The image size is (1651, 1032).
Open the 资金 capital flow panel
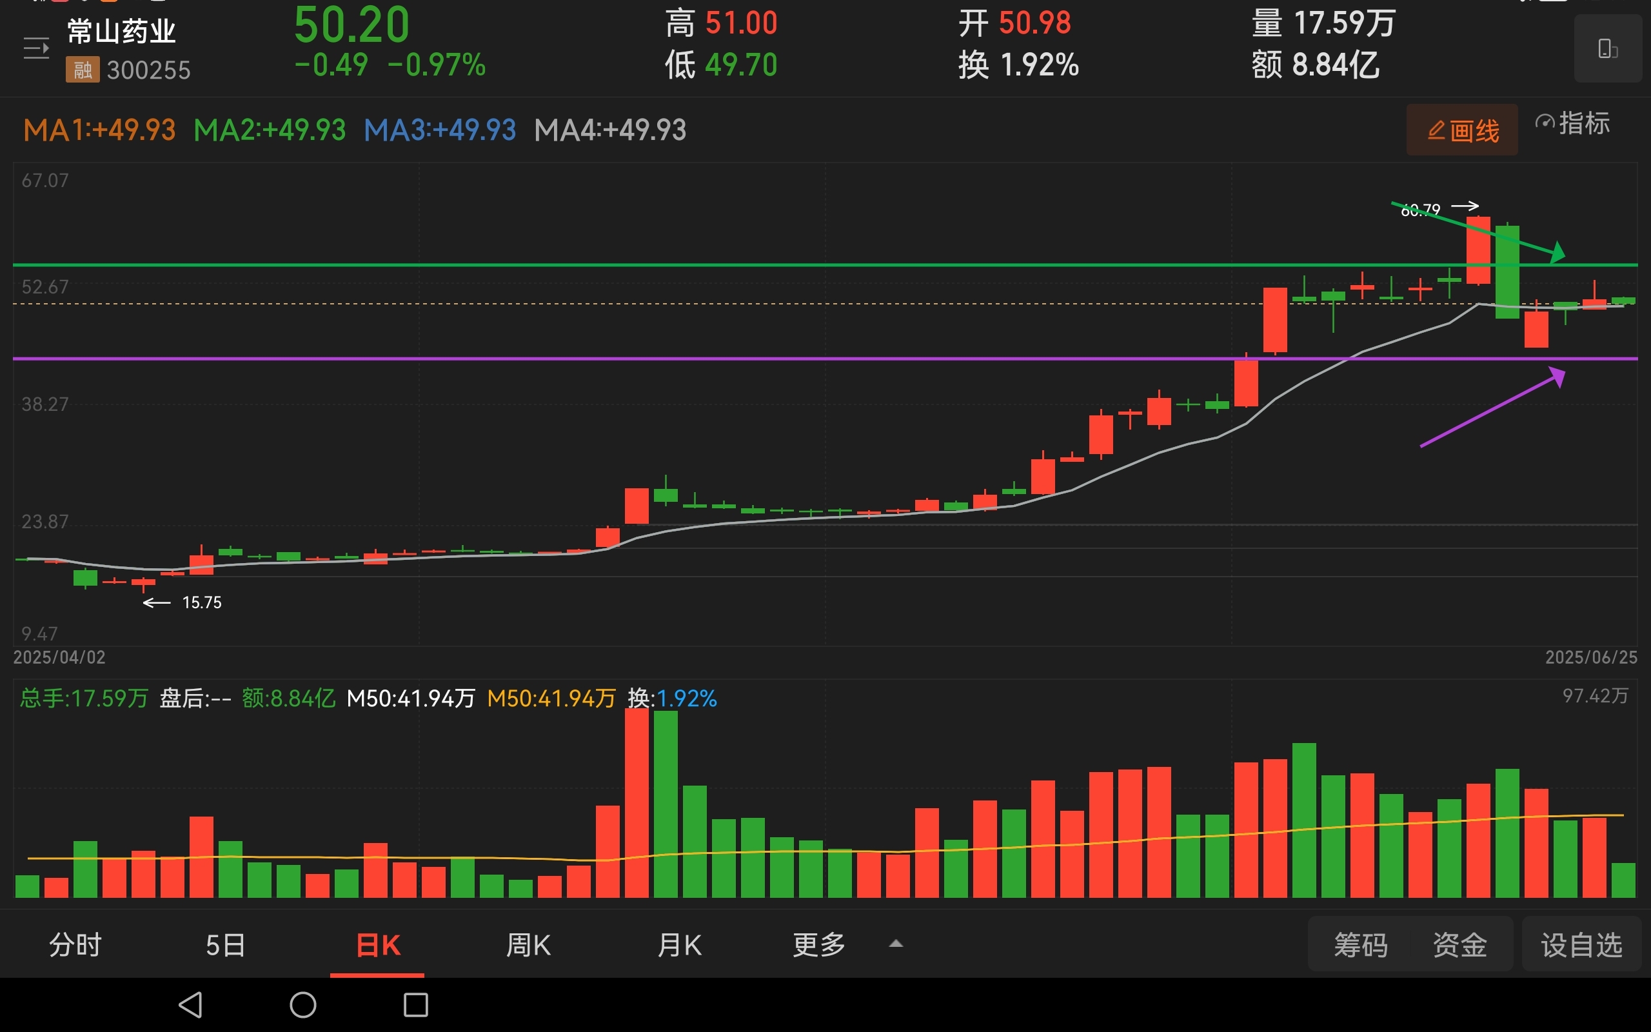pyautogui.click(x=1459, y=946)
